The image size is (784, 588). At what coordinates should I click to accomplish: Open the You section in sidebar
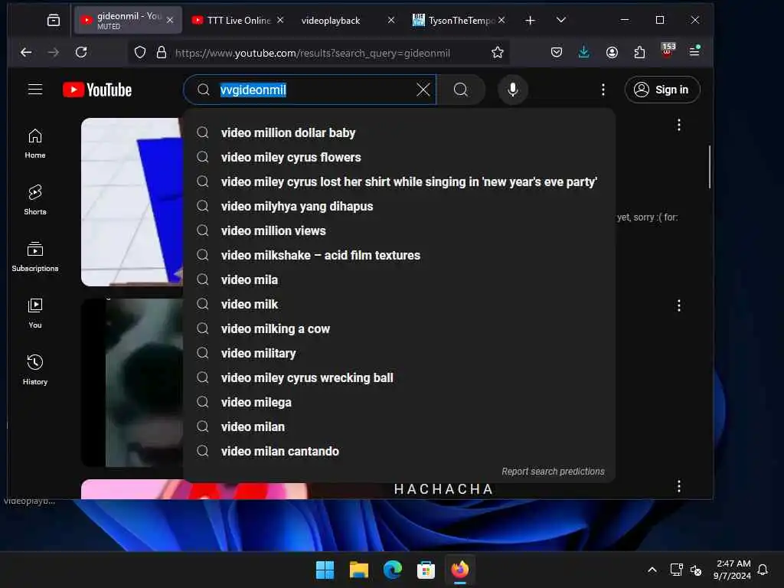coord(35,313)
